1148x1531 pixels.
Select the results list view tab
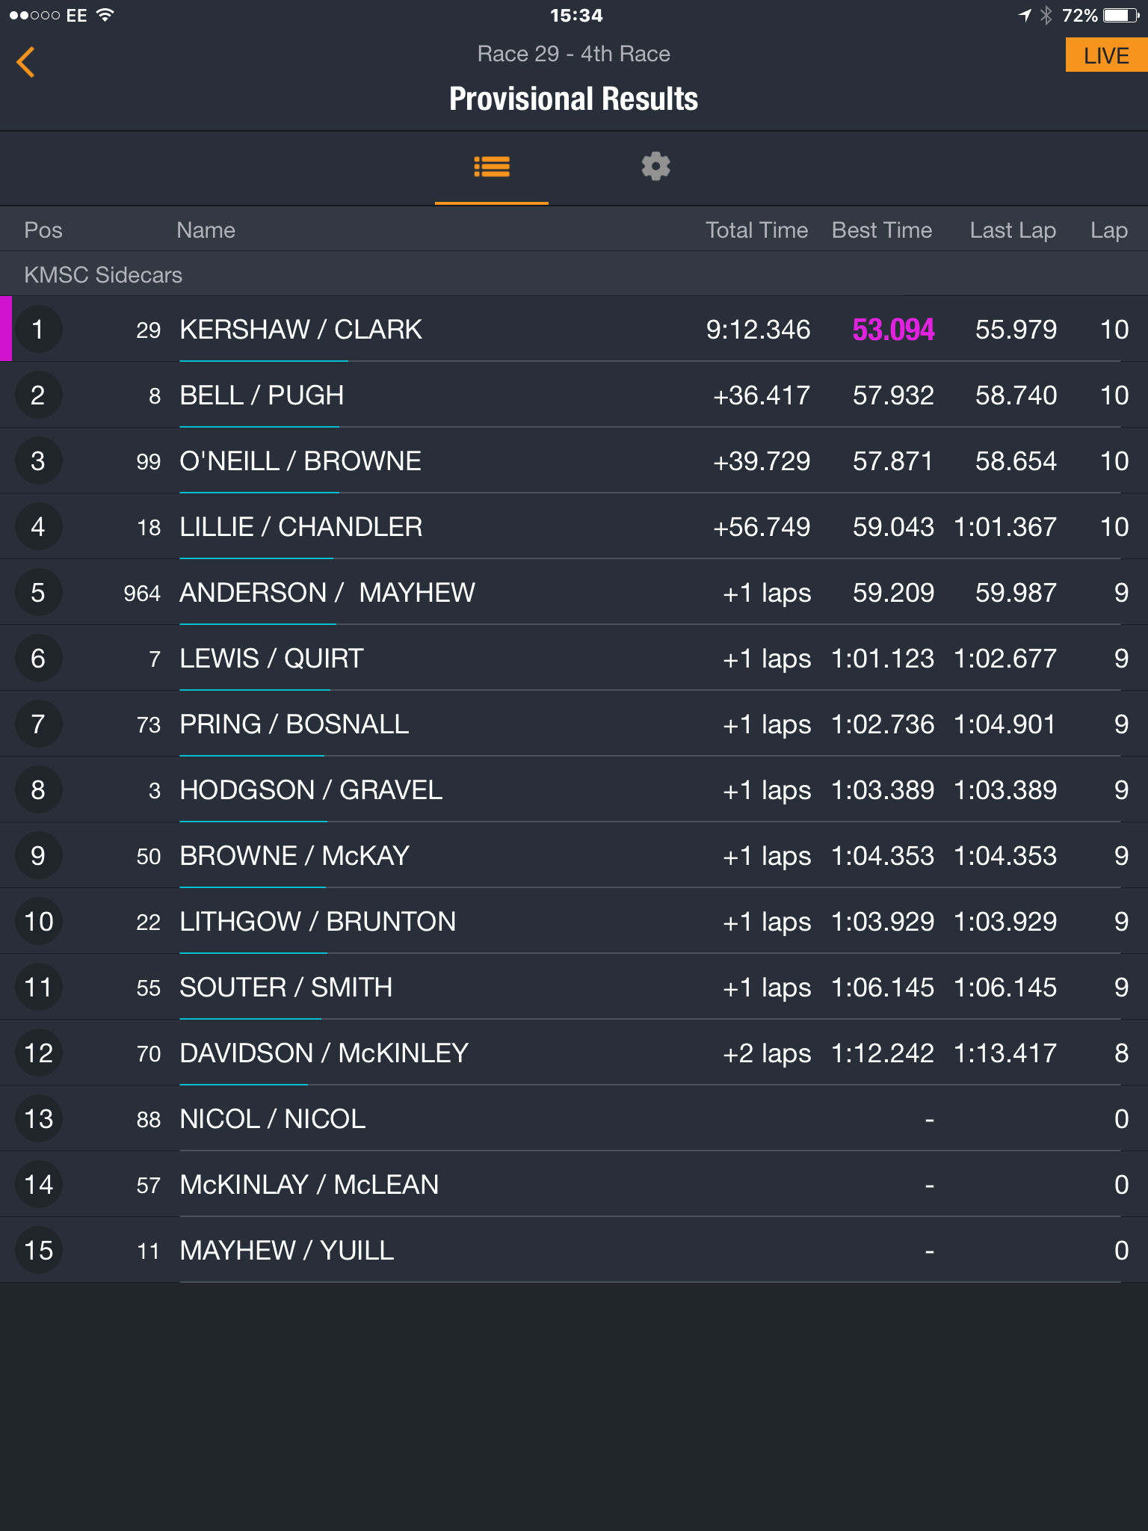[x=492, y=167]
